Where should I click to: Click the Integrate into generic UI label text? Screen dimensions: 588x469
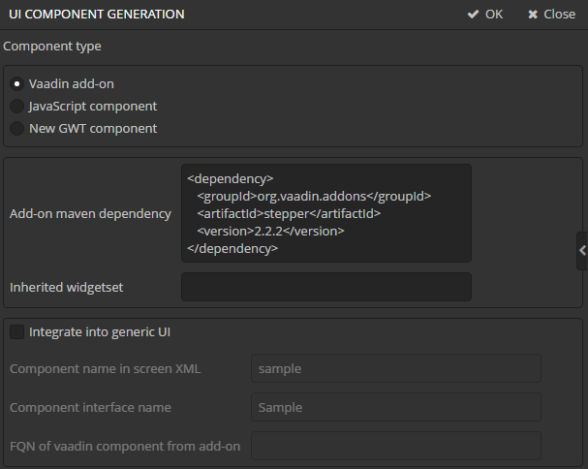tap(100, 332)
